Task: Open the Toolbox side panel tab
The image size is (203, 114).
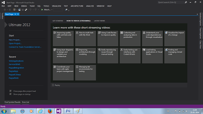Action: pyautogui.click(x=2, y=16)
